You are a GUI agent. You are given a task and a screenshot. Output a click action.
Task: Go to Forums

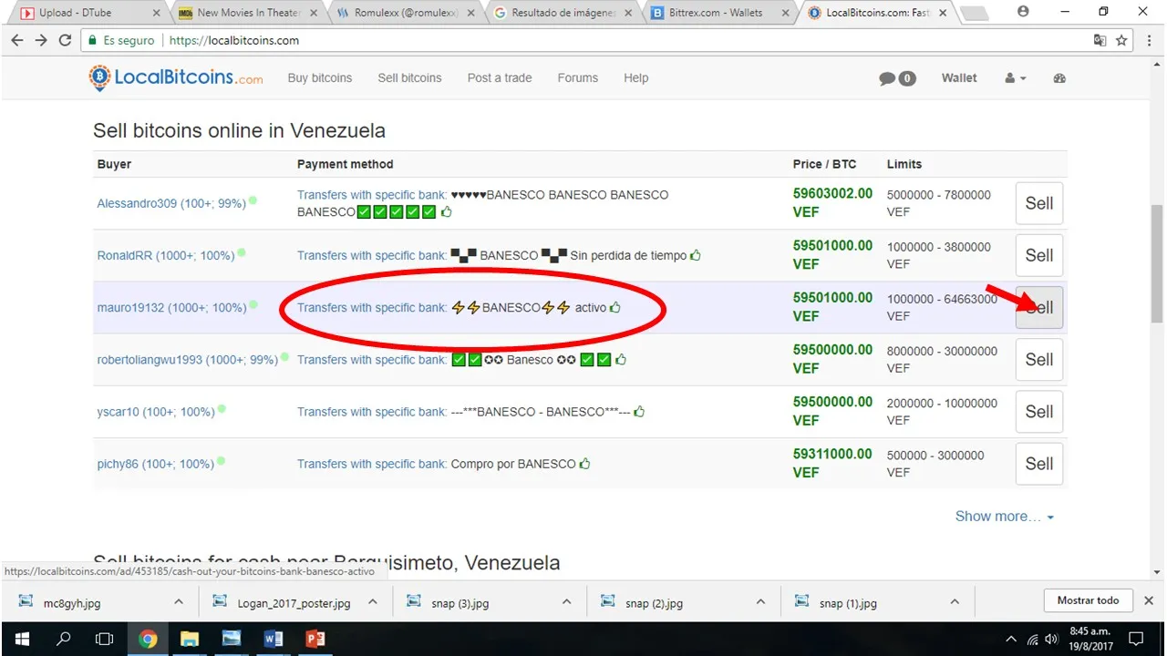click(x=578, y=78)
